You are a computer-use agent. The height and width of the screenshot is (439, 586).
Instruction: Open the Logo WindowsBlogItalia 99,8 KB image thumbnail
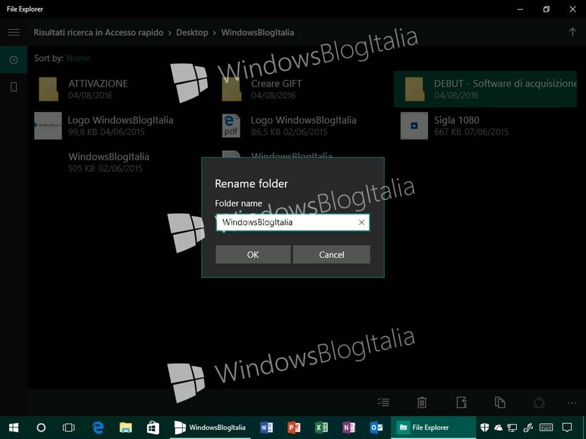click(48, 126)
